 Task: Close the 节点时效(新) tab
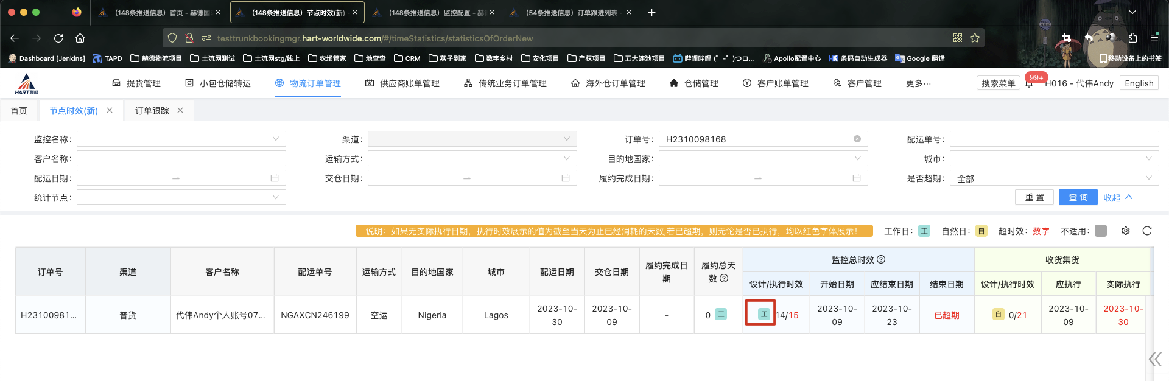[x=110, y=110]
